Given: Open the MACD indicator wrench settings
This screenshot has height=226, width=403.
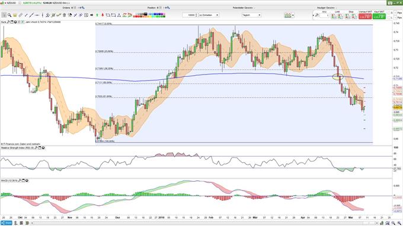Looking at the screenshot, I should pos(20,180).
